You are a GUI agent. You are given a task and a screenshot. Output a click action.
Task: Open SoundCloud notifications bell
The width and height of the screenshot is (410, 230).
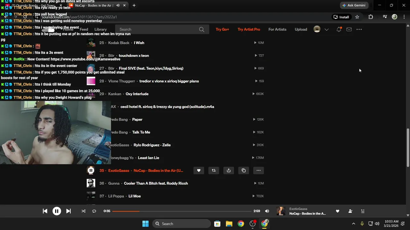coord(339,29)
